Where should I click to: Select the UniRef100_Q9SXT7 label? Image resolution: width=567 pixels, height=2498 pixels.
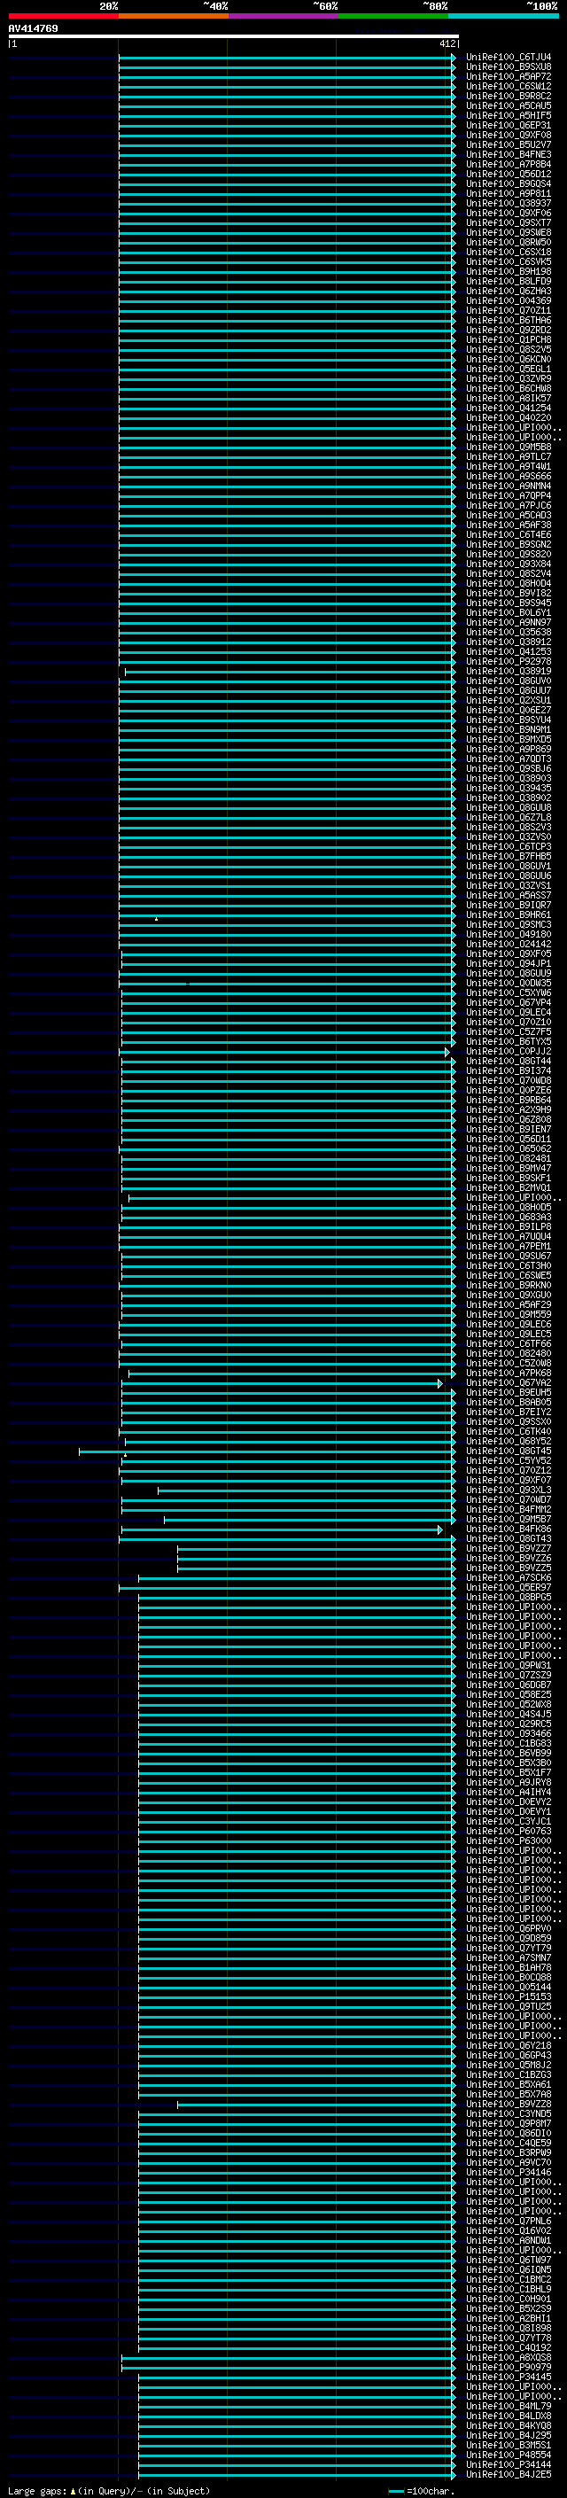508,223
